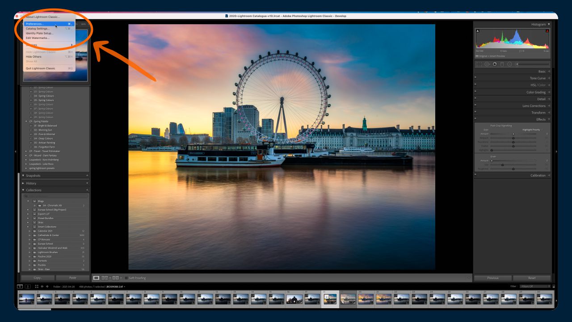Go back with filmstrip left arrow

(x=42, y=286)
